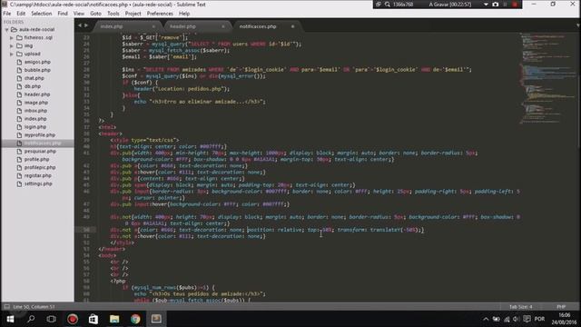The height and width of the screenshot is (327, 581).
Task: Open the File menu
Action: (x=7, y=14)
